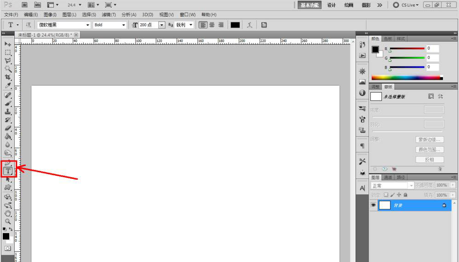Image resolution: width=459 pixels, height=262 pixels.
Task: Set left text alignment
Action: pyautogui.click(x=202, y=25)
